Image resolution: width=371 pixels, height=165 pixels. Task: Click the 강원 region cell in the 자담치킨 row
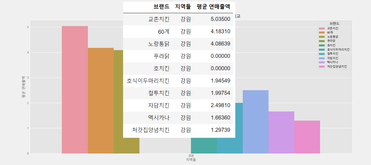coord(186,105)
